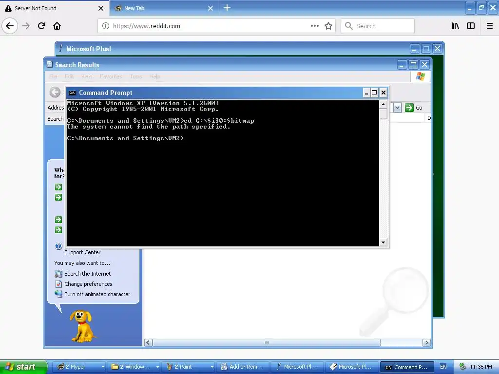499x374 pixels.
Task: Switch to second Microsoft Plus taskbar button
Action: tap(352, 367)
